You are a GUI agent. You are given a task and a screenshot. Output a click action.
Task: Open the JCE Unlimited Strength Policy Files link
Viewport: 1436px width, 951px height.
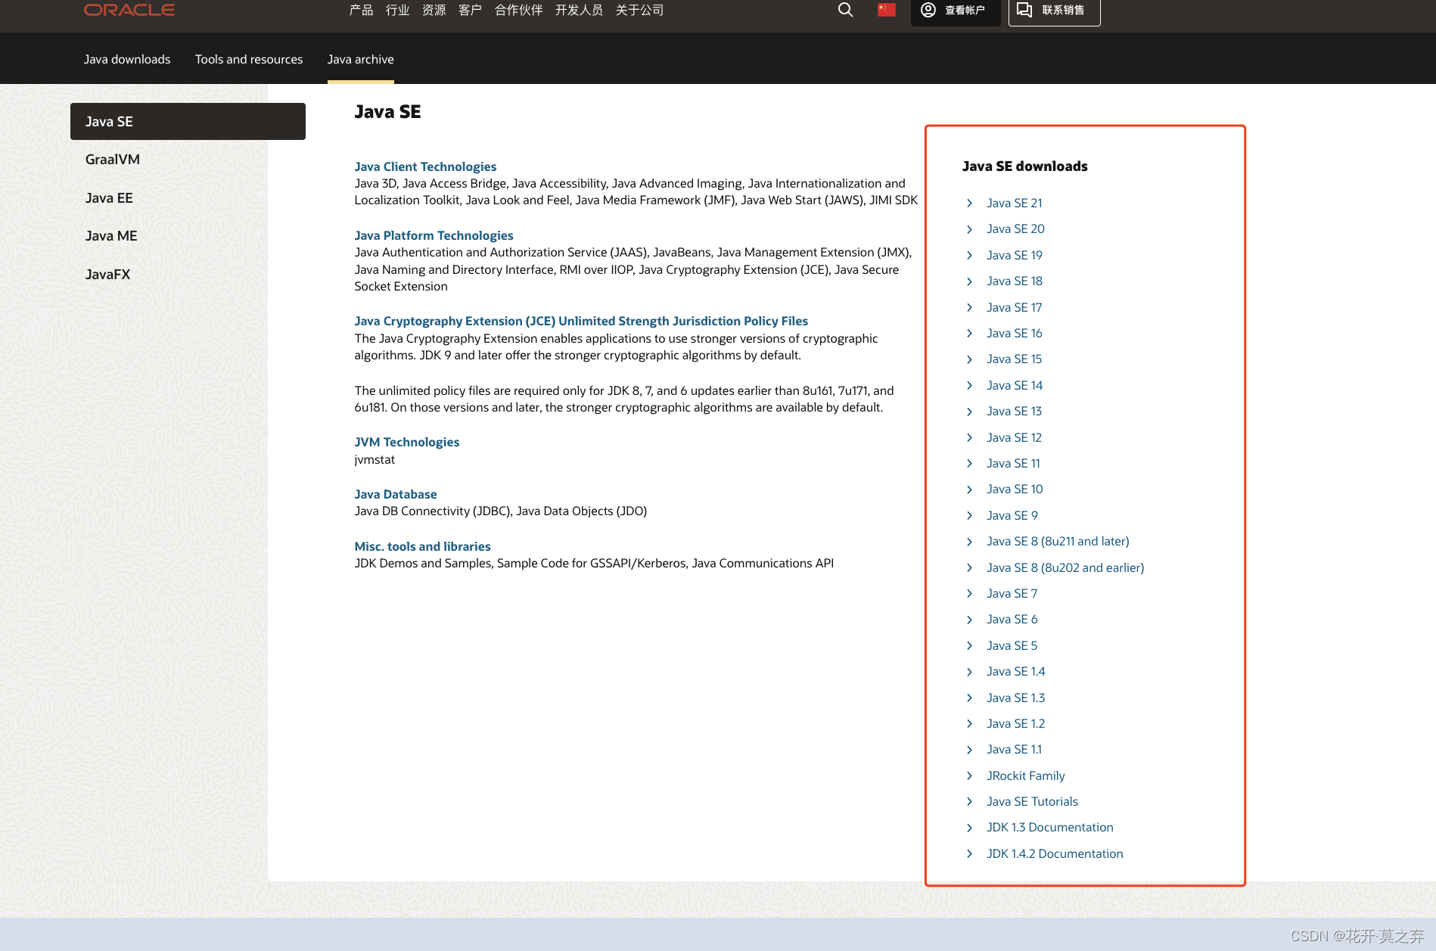[x=581, y=321]
